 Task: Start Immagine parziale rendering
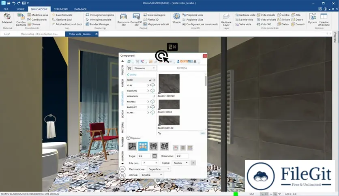tap(99, 19)
